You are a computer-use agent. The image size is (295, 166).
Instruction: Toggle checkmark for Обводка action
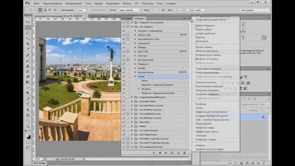(x=124, y=47)
